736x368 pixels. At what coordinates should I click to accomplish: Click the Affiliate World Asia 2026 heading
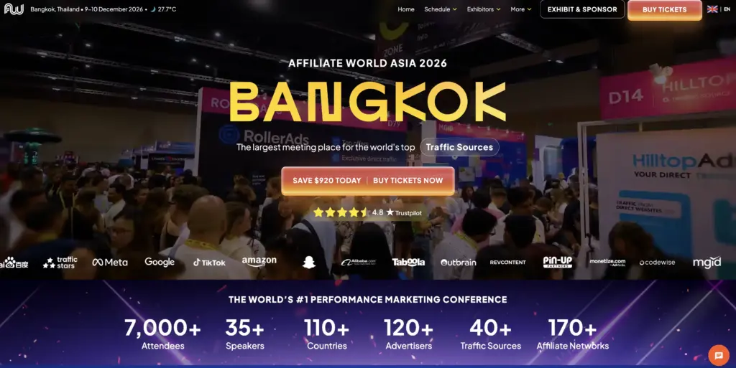(x=367, y=63)
